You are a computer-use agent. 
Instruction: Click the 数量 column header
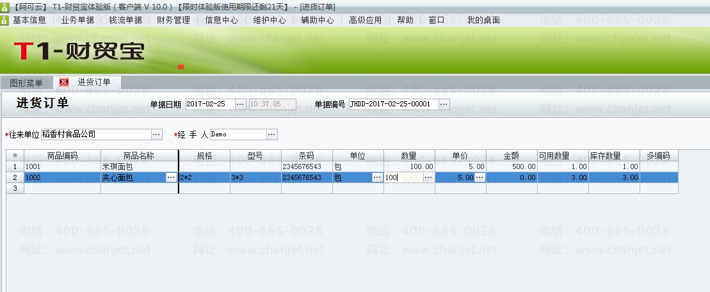(x=409, y=156)
